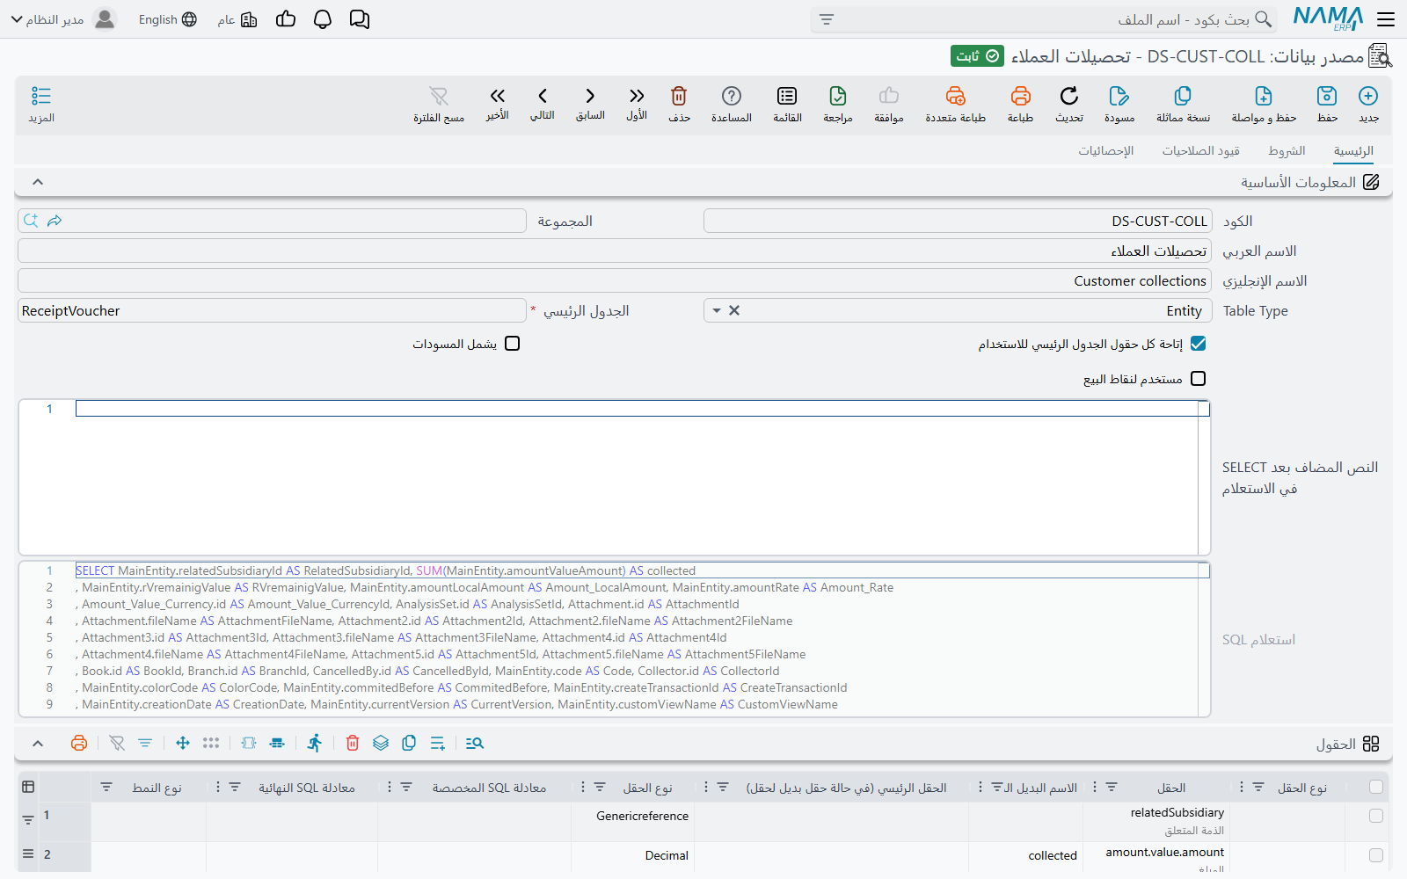1407x879 pixels.
Task: Open the القائمة (List) view icon
Action: tap(787, 96)
